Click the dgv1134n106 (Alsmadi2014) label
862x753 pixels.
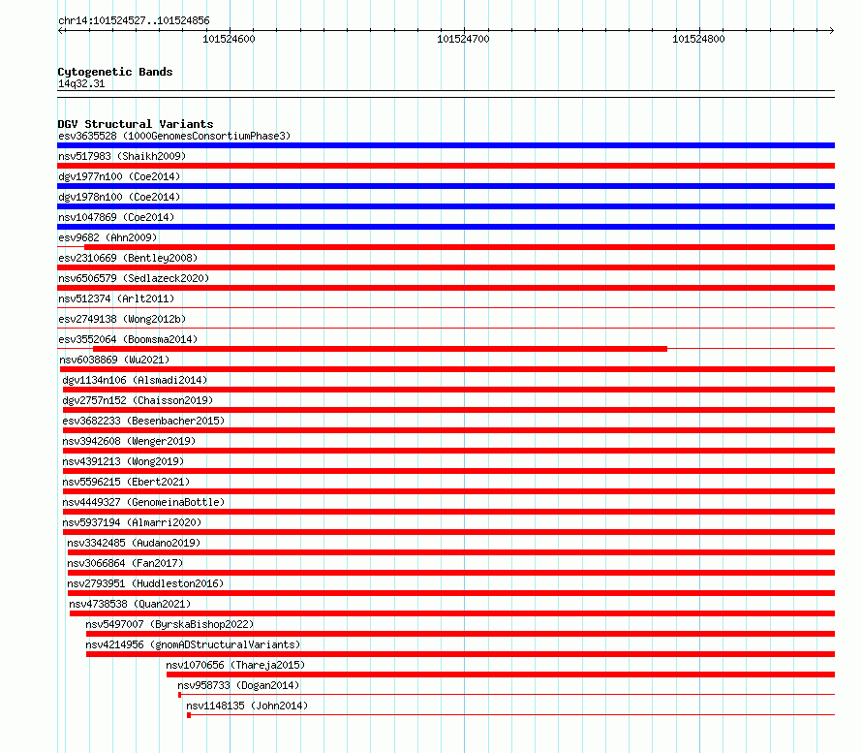tap(135, 380)
